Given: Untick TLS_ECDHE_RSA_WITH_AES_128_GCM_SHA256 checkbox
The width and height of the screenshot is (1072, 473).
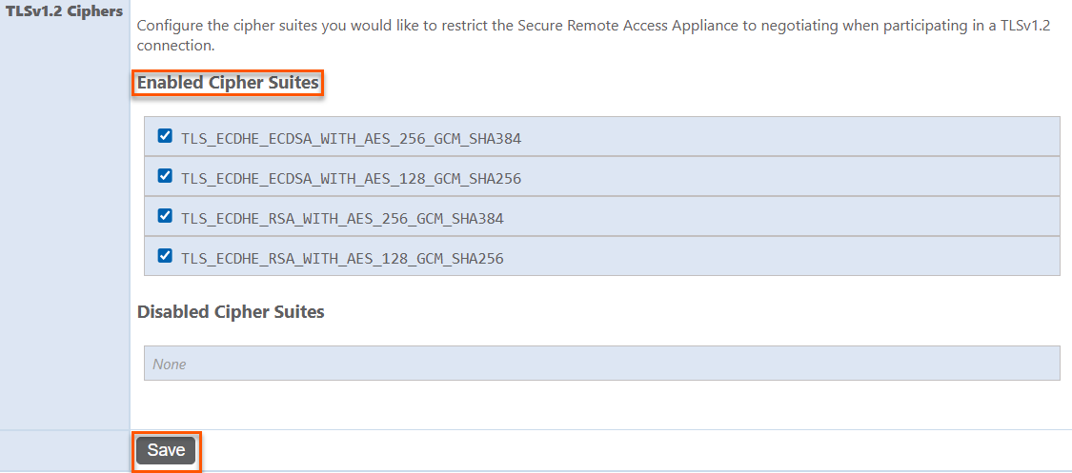Looking at the screenshot, I should (165, 256).
